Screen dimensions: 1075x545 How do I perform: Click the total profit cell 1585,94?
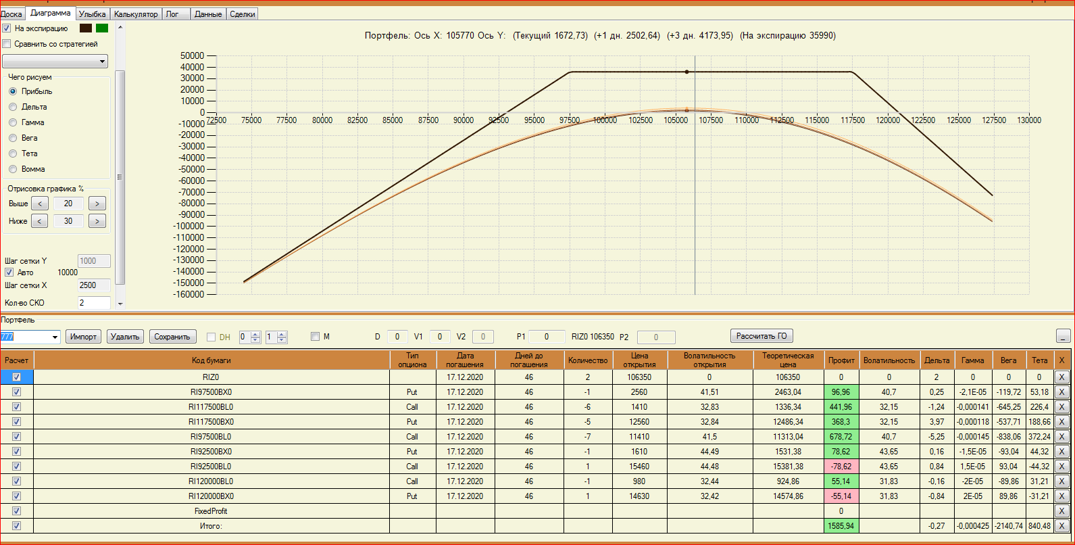841,526
